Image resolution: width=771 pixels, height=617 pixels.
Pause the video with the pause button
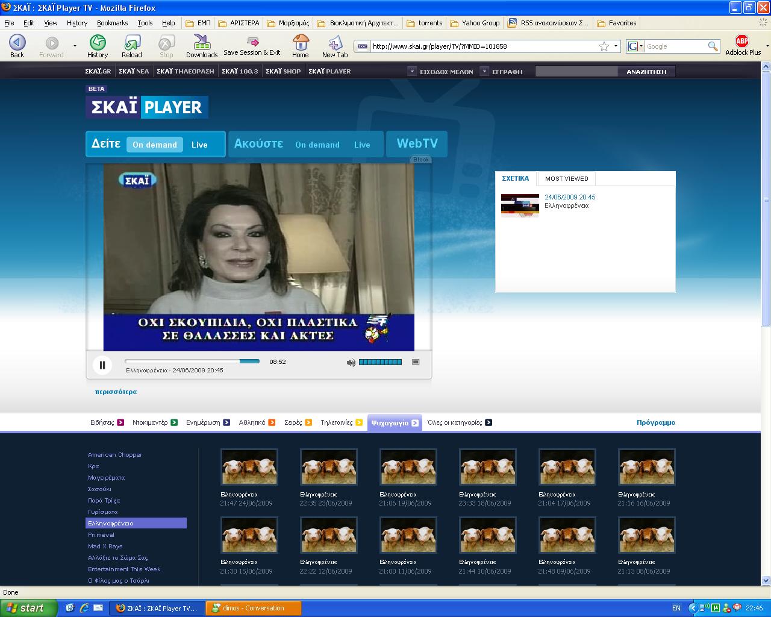point(102,365)
